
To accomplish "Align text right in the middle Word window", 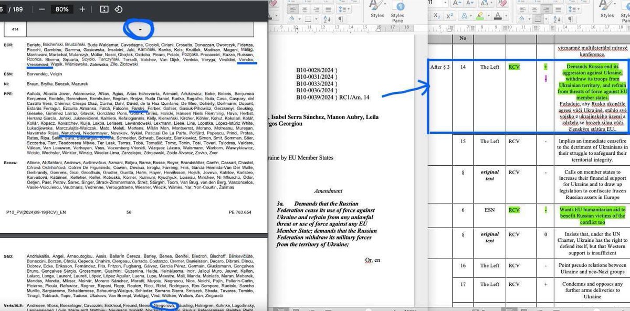I will 316,9.
